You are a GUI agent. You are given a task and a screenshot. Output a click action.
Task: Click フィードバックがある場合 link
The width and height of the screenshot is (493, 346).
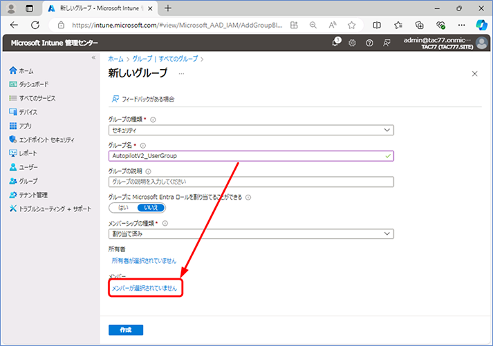(x=143, y=99)
